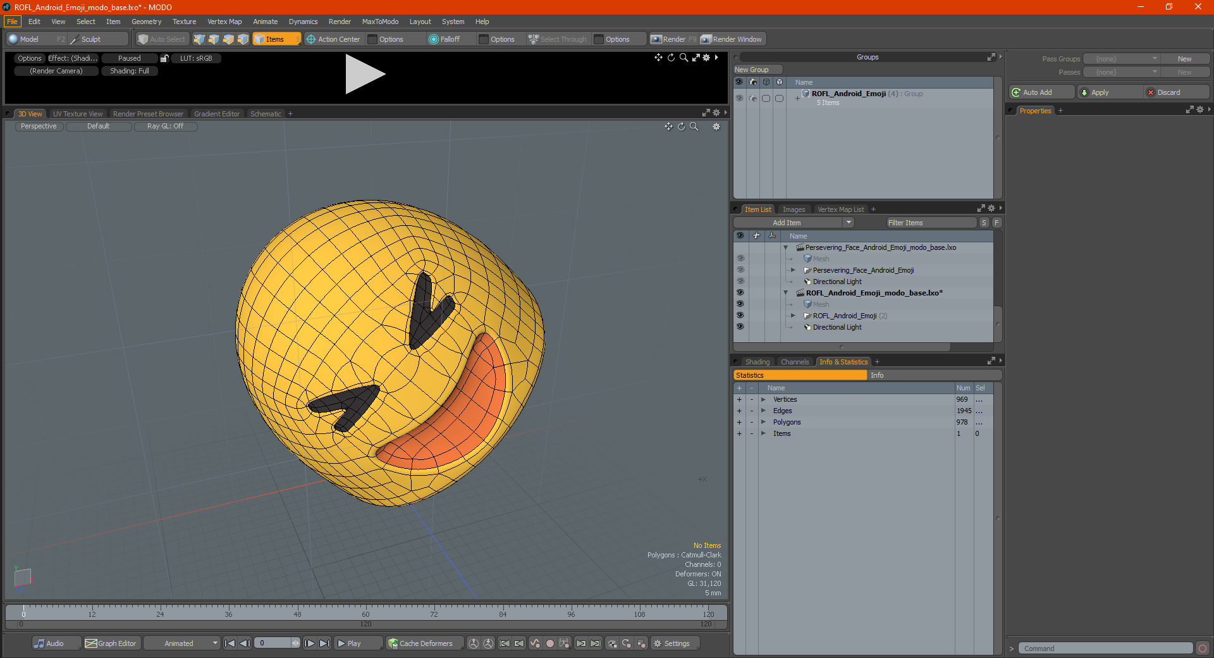Switch to Schematic tab

266,114
